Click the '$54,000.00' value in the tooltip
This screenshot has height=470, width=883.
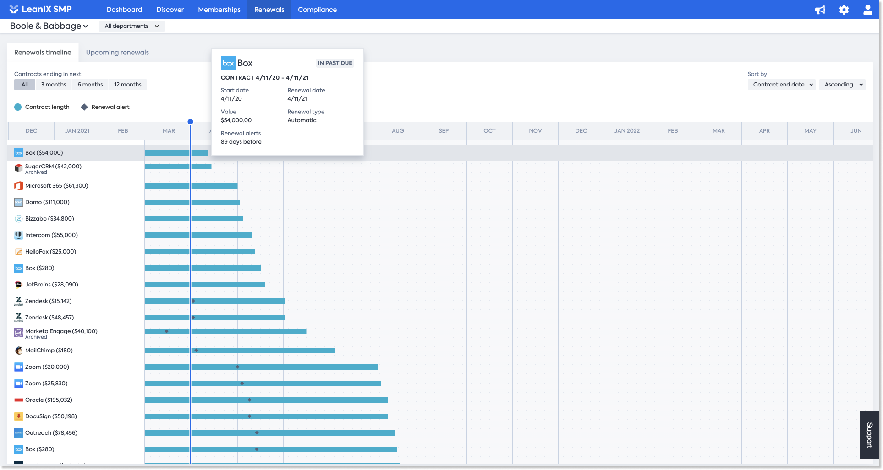[236, 120]
